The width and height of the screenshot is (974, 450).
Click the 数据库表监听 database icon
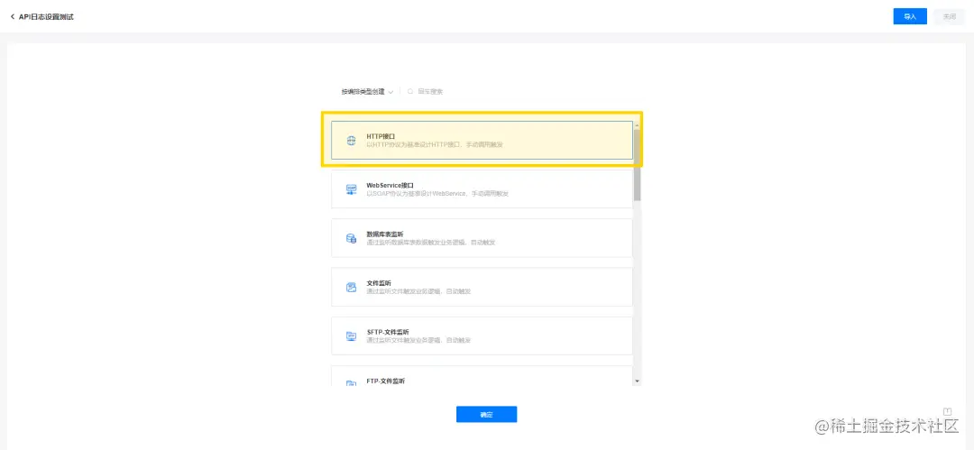351,238
